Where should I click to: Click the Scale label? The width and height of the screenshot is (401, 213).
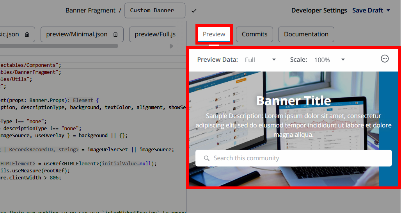(298, 60)
